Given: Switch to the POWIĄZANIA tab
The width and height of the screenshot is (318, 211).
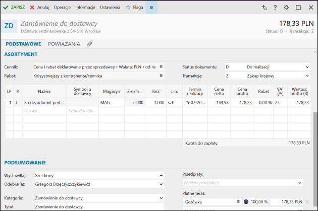Looking at the screenshot, I should [x=64, y=44].
